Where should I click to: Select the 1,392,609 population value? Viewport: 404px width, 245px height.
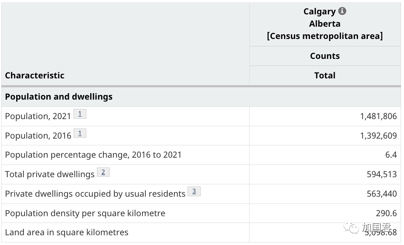pos(378,136)
